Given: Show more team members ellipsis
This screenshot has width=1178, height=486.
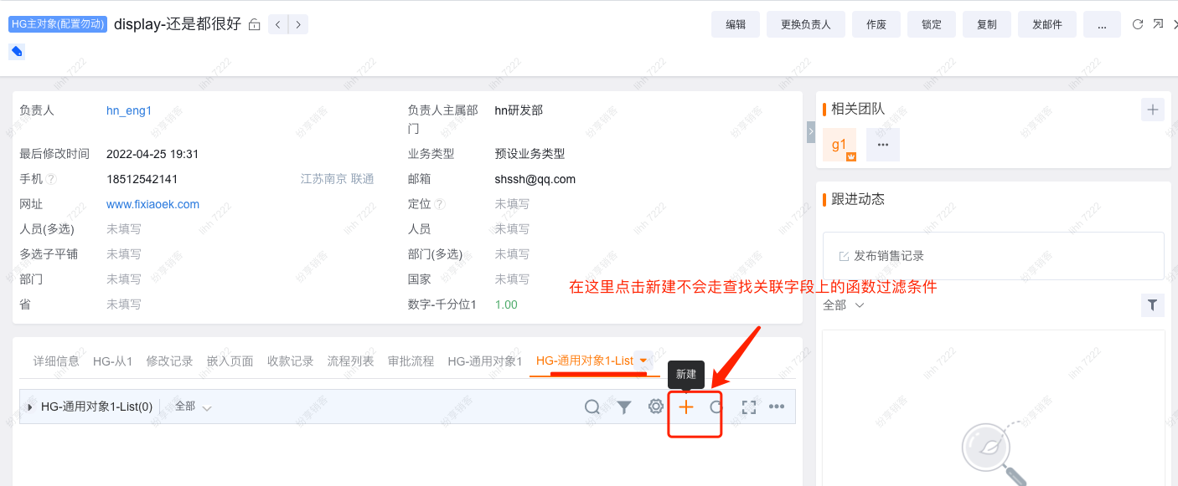Looking at the screenshot, I should click(x=883, y=145).
